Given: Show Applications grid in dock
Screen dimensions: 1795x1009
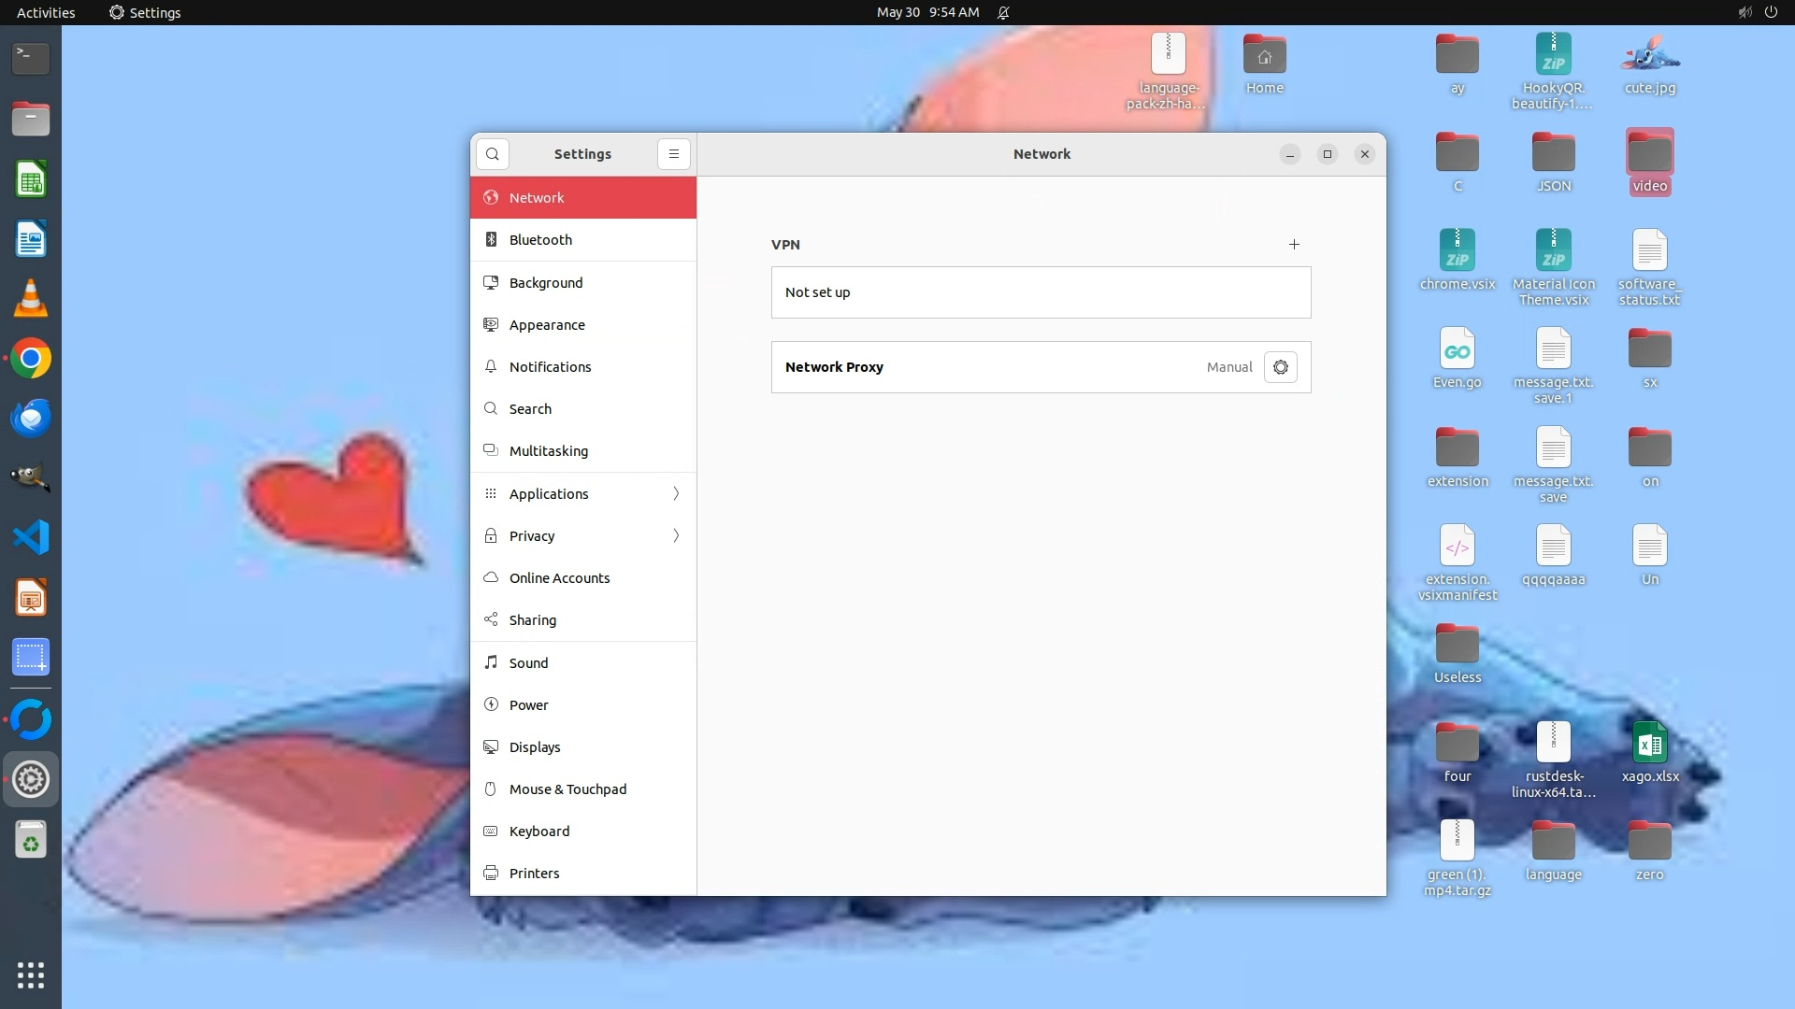Looking at the screenshot, I should pos(31,974).
